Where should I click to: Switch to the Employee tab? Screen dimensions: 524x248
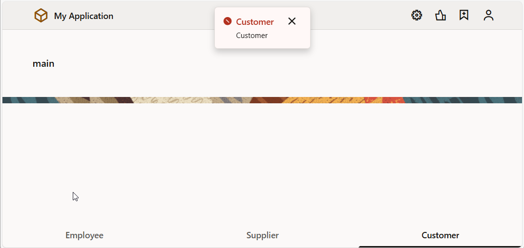tap(84, 235)
